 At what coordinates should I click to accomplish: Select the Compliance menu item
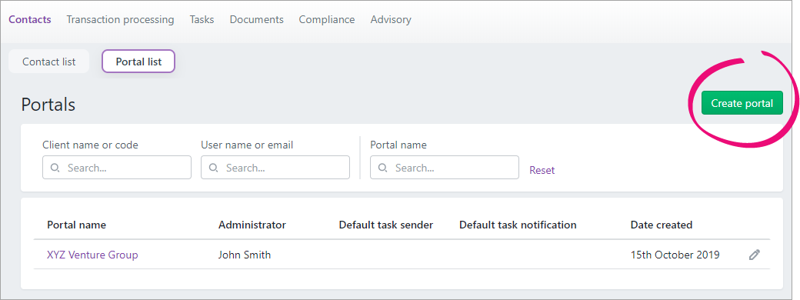(x=327, y=19)
